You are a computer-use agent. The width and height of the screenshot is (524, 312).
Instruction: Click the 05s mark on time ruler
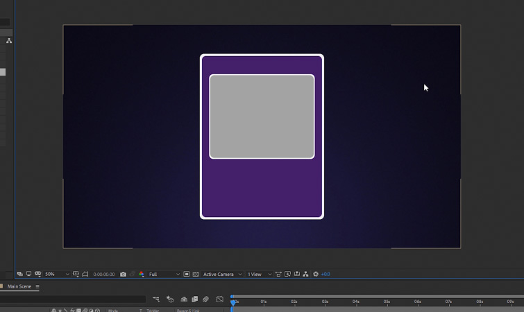click(x=387, y=302)
